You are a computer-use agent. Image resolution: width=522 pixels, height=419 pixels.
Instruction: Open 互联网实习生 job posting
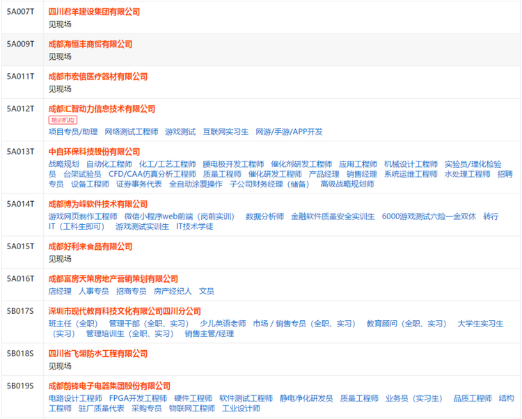[x=226, y=132]
